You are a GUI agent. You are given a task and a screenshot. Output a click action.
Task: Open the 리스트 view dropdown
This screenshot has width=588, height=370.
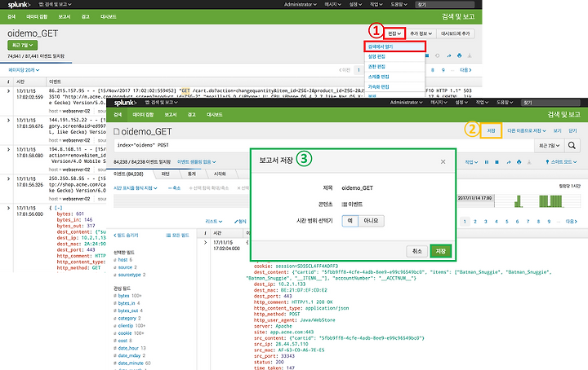(214, 222)
